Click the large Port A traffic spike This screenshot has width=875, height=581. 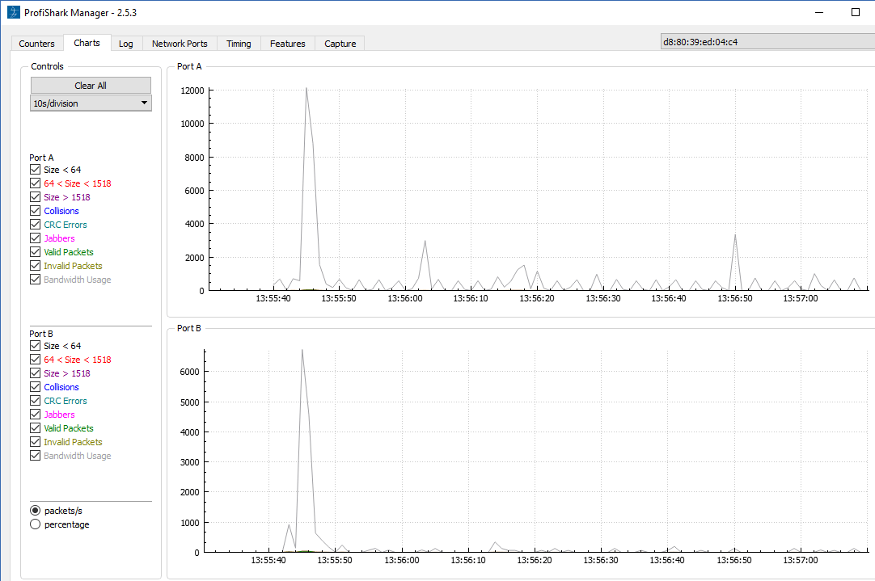(x=306, y=89)
